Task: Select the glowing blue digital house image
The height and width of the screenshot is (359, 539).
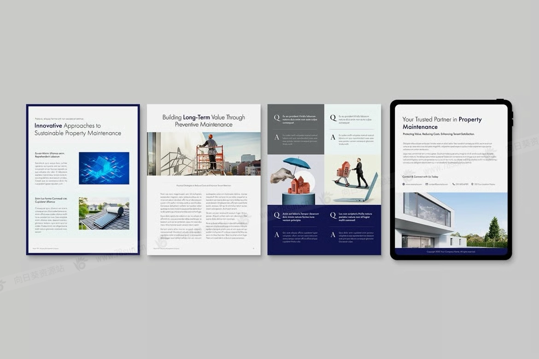Action: (104, 168)
